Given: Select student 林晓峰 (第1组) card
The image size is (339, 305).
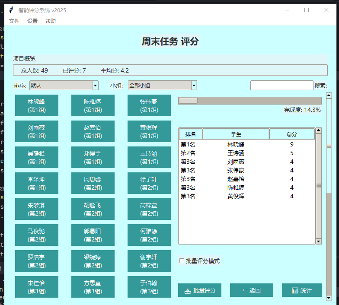Looking at the screenshot, I should (37, 105).
